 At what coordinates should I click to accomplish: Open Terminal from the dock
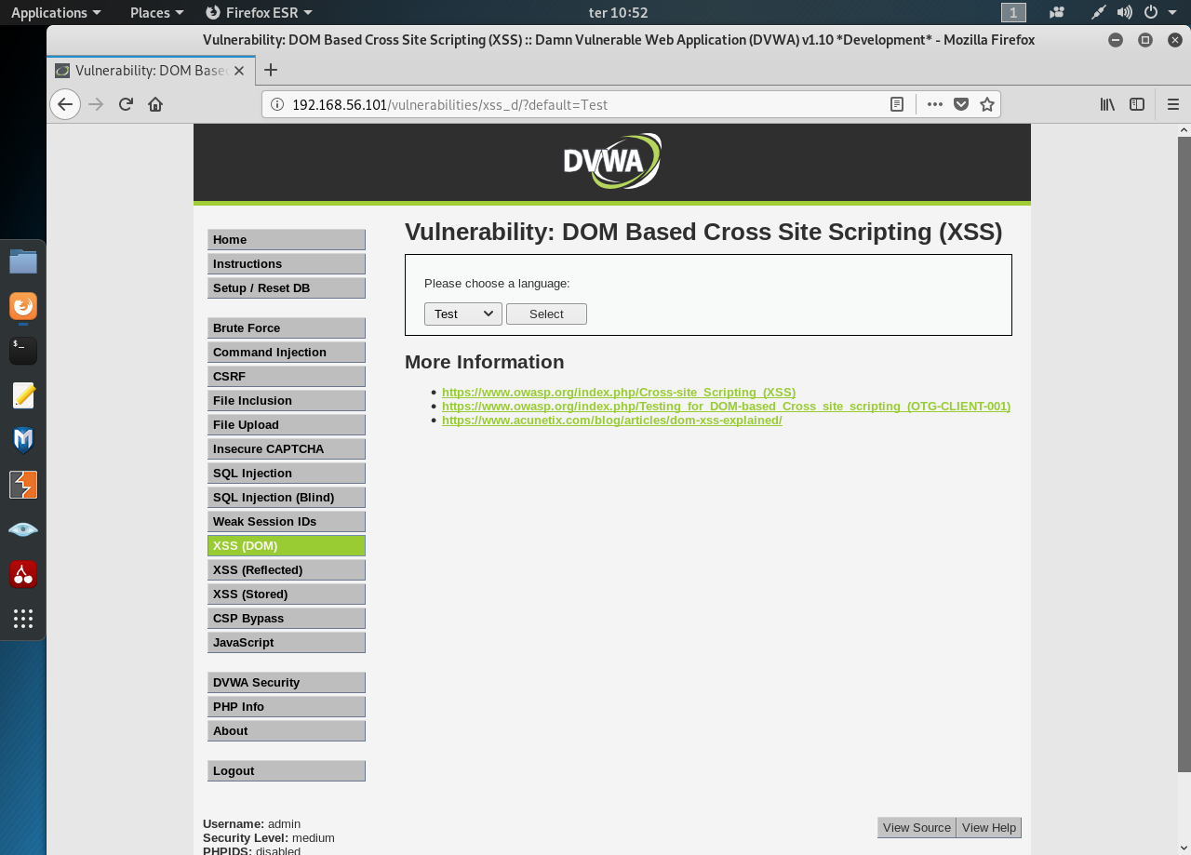(x=23, y=351)
